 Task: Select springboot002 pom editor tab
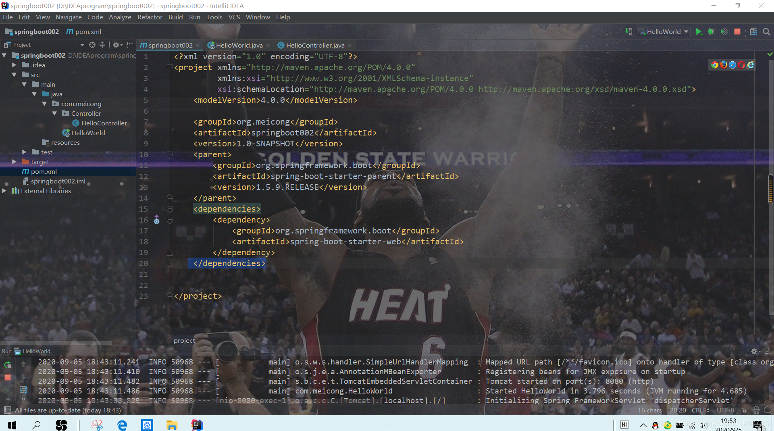pos(170,45)
